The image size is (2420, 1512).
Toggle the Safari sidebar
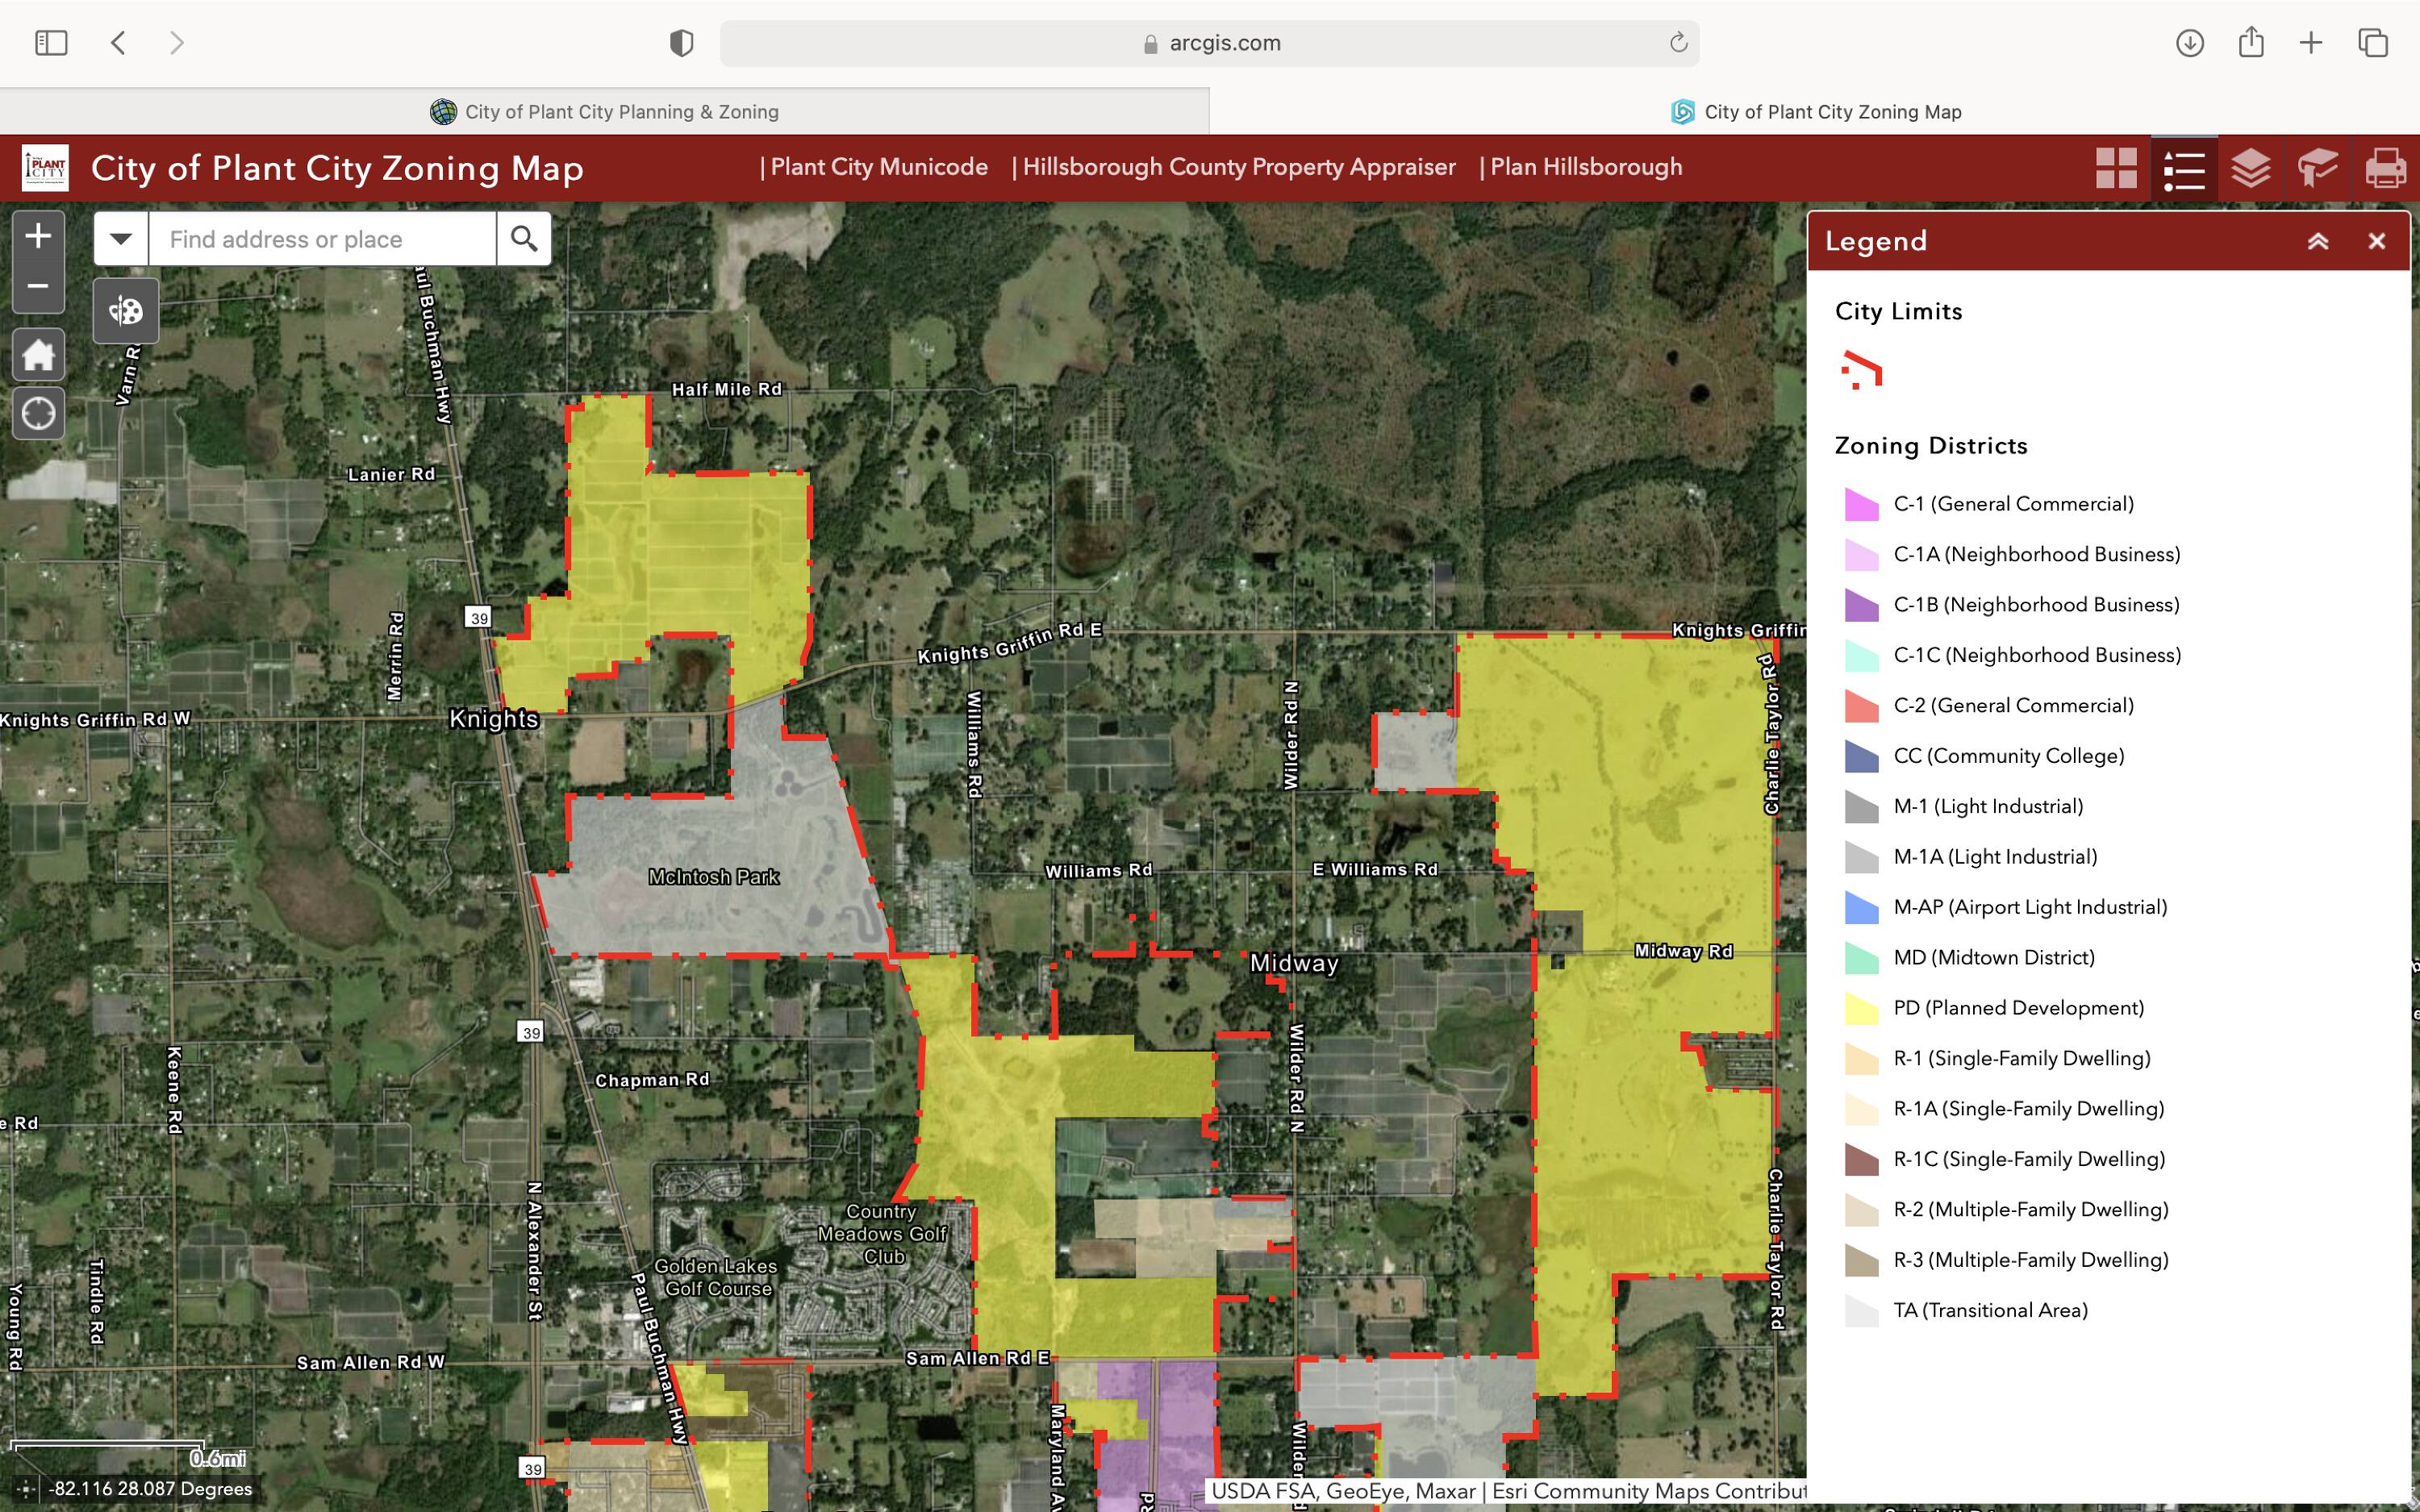[x=51, y=43]
